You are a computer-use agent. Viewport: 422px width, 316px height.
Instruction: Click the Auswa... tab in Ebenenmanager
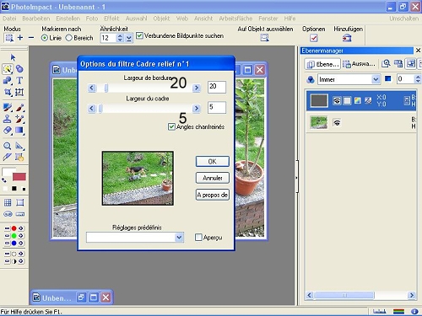pos(359,64)
